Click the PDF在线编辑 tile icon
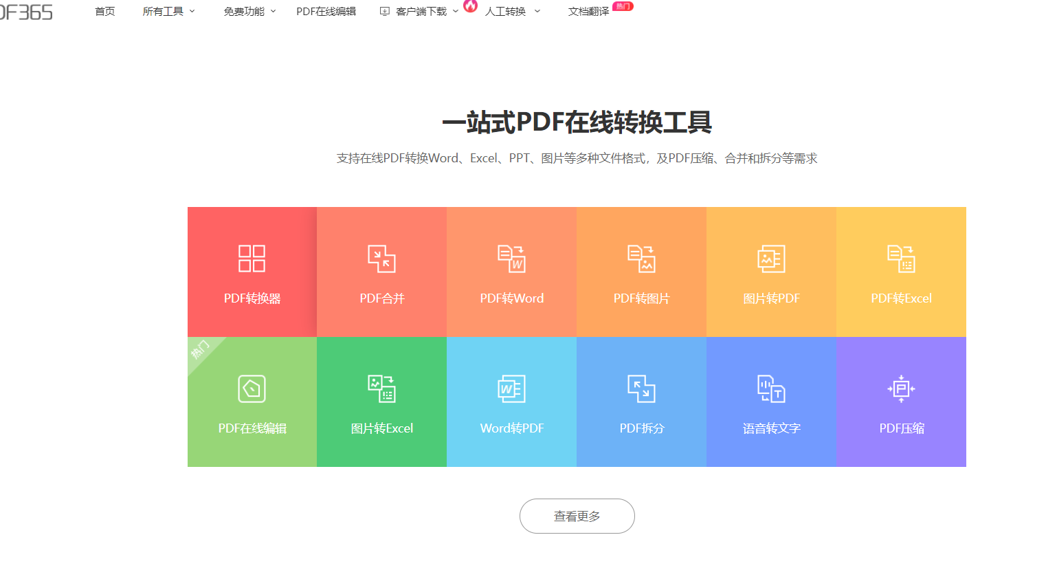This screenshot has width=1057, height=568. click(x=252, y=389)
